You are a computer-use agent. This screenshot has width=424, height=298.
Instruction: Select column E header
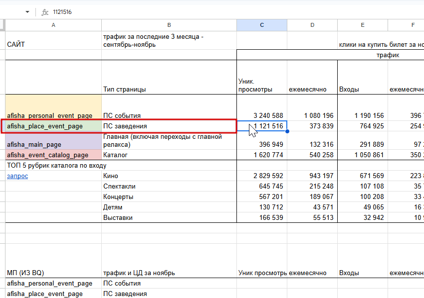(363, 25)
